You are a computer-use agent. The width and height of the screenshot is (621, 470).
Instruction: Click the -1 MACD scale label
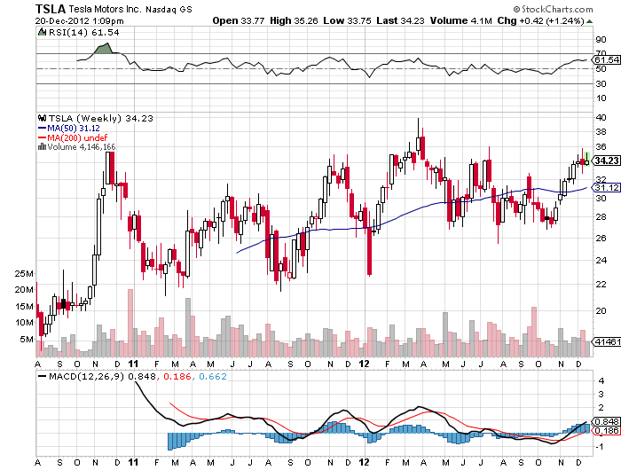coord(600,447)
